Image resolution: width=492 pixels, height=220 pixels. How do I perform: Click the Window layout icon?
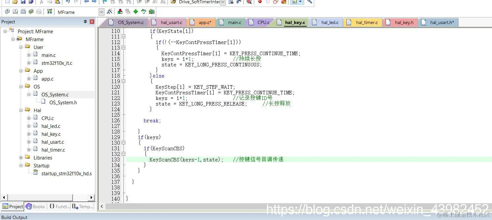coord(294,2)
